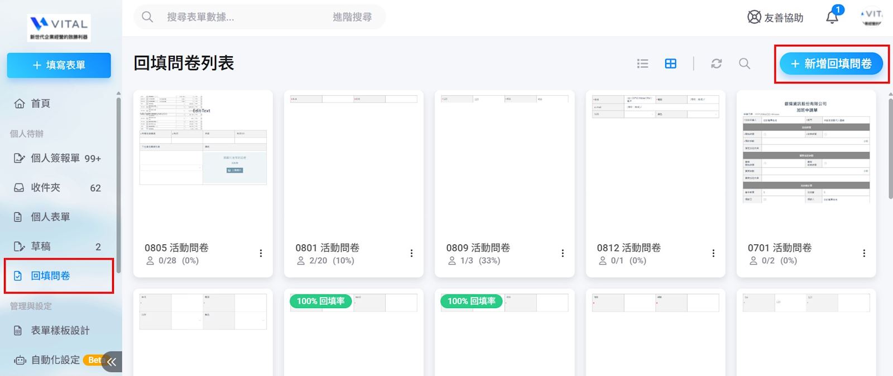Open three-dot menu for 0701 活動問卷
Screen dimensions: 893x376
(x=863, y=253)
